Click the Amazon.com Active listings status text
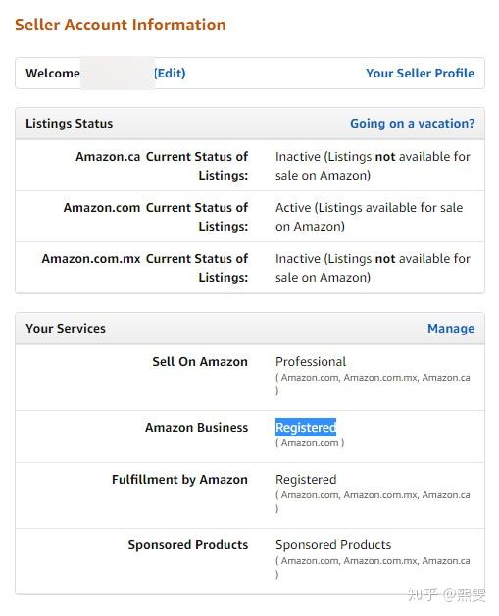This screenshot has height=616, width=499. (x=369, y=217)
